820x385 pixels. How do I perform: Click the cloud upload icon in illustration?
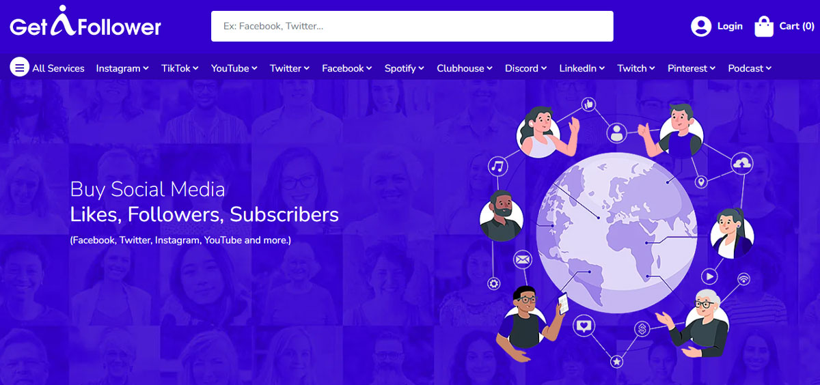tap(741, 163)
